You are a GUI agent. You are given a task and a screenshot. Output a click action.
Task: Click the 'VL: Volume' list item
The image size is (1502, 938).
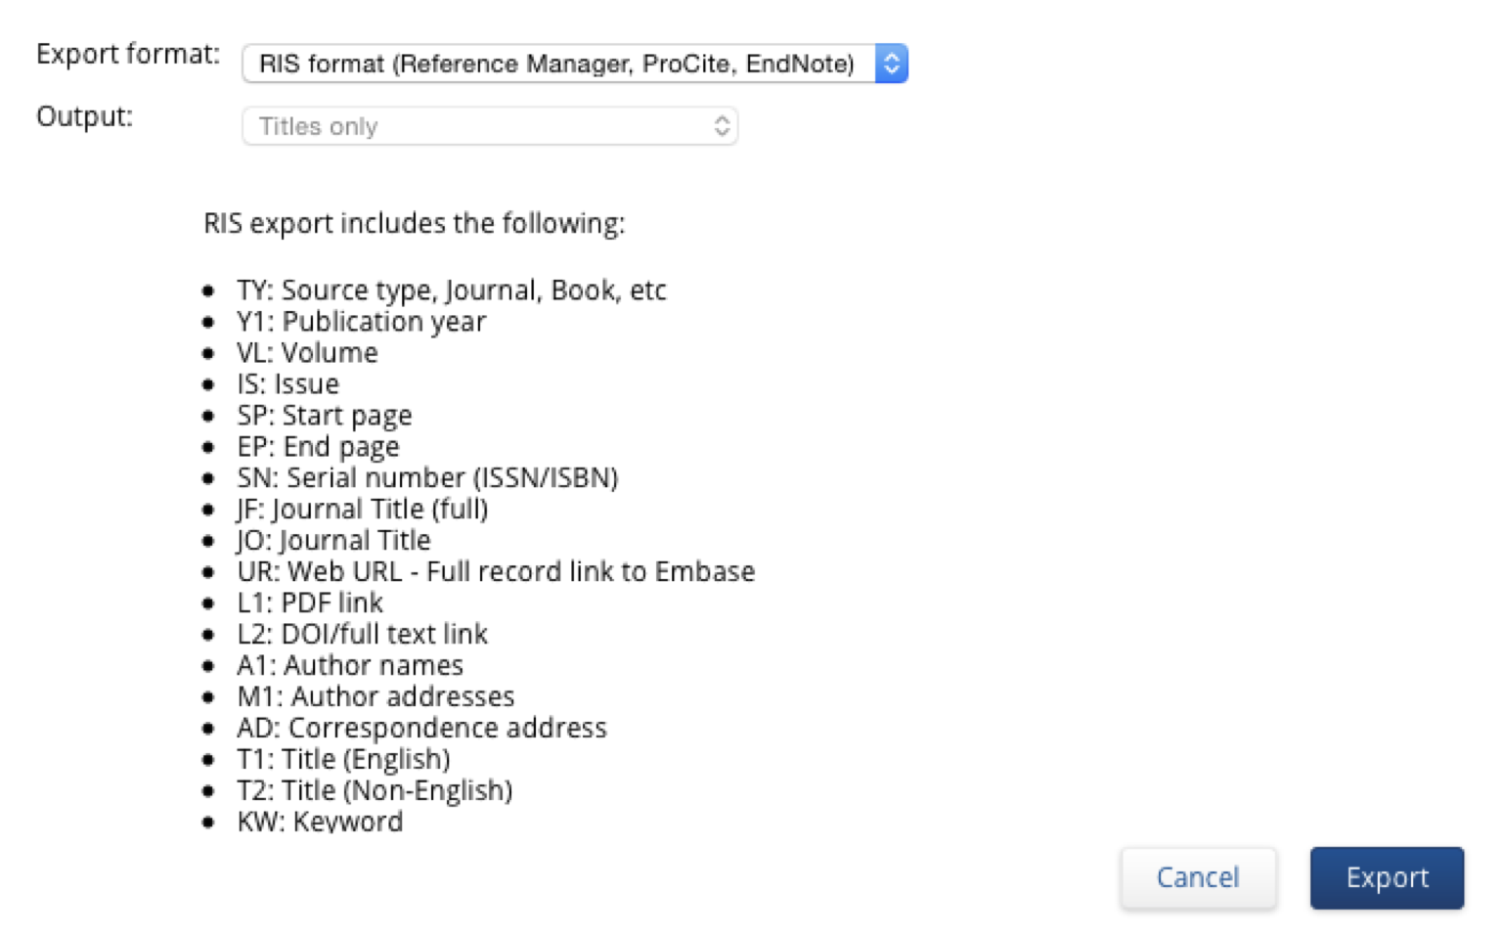click(x=307, y=353)
